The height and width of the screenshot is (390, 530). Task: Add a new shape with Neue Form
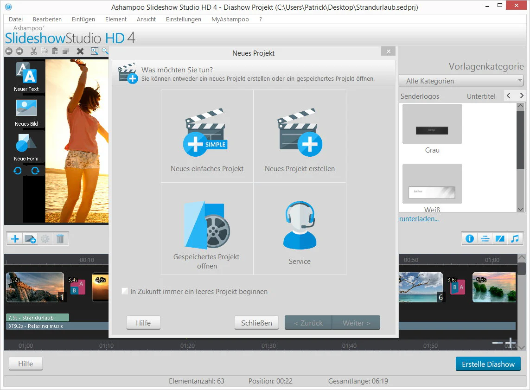26,147
